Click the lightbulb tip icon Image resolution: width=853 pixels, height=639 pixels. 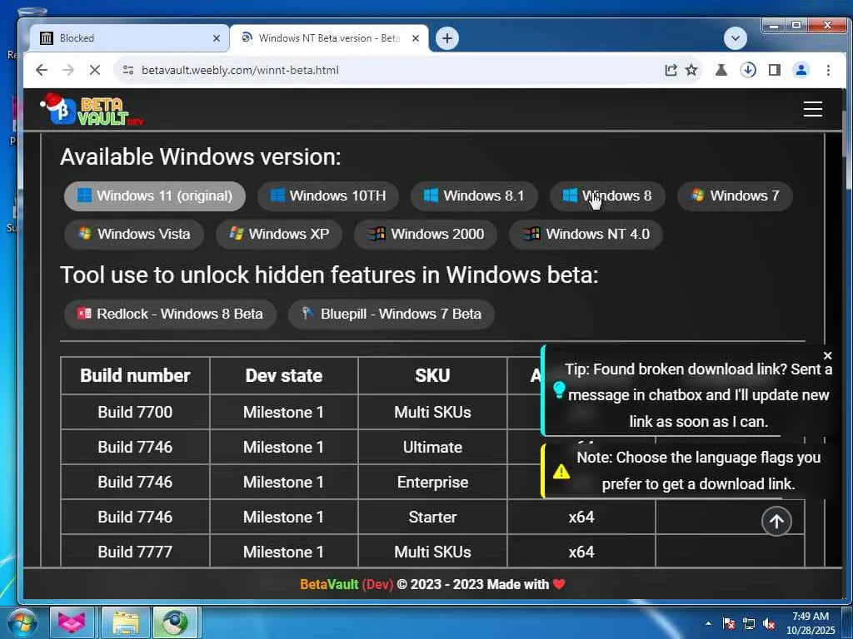pyautogui.click(x=559, y=390)
